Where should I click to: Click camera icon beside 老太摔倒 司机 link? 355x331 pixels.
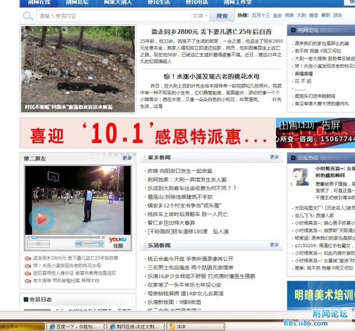[28, 281]
